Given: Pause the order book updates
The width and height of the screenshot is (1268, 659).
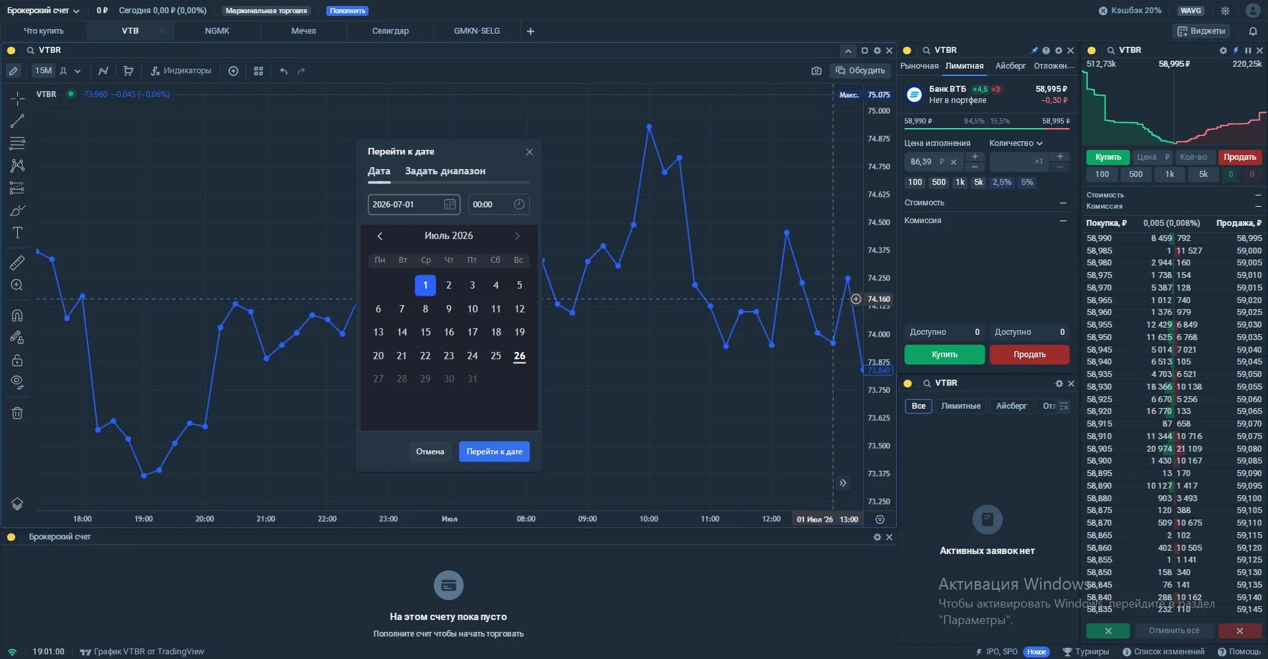Looking at the screenshot, I should 1248,50.
